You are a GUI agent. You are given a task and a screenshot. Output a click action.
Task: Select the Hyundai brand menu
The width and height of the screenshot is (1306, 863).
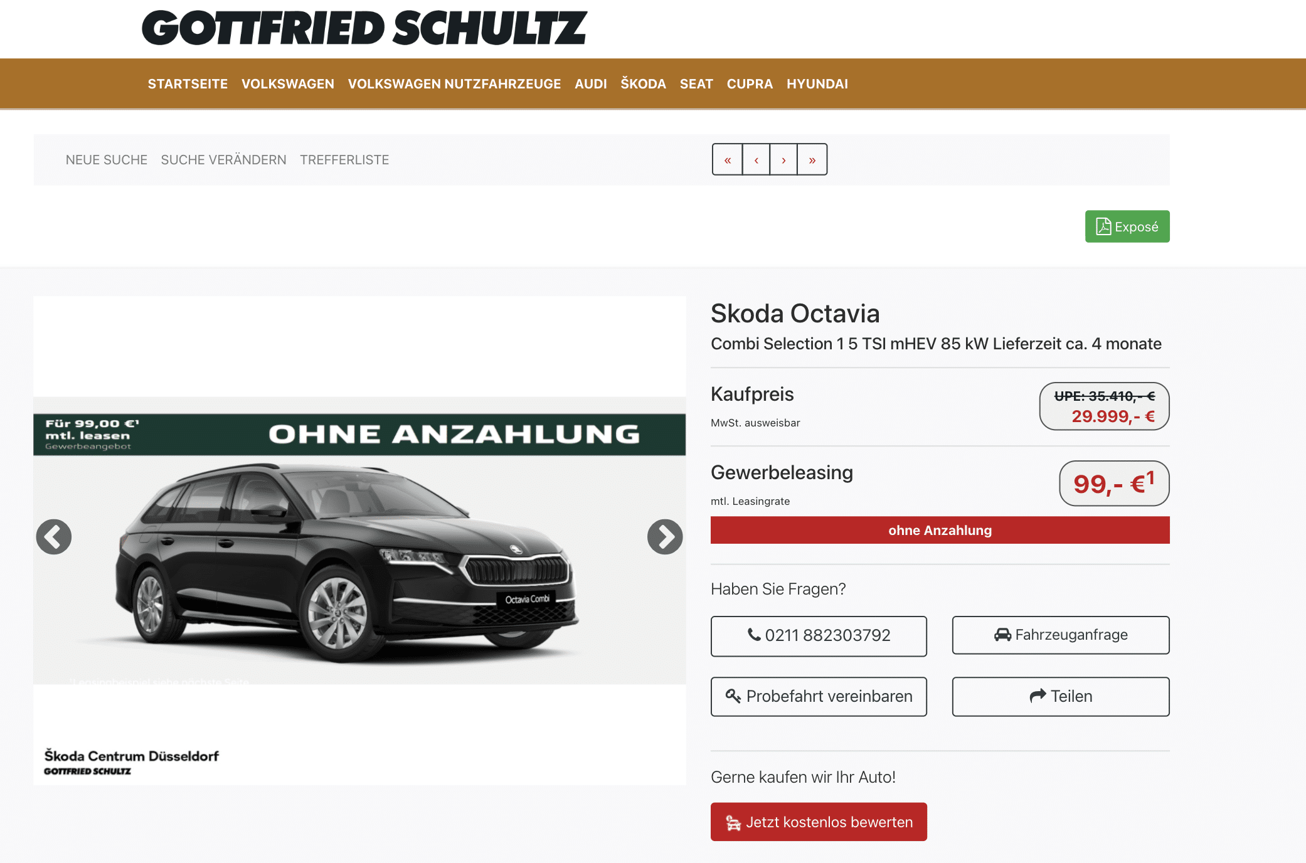point(817,84)
